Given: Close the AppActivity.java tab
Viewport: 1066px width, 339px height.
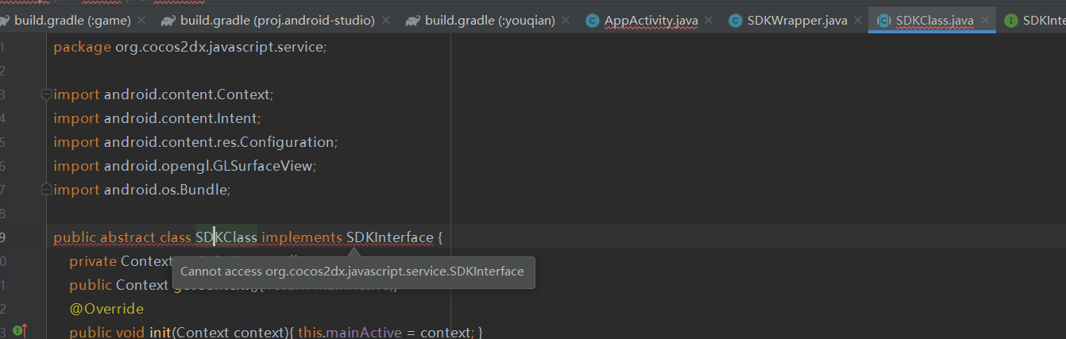Looking at the screenshot, I should coord(709,21).
